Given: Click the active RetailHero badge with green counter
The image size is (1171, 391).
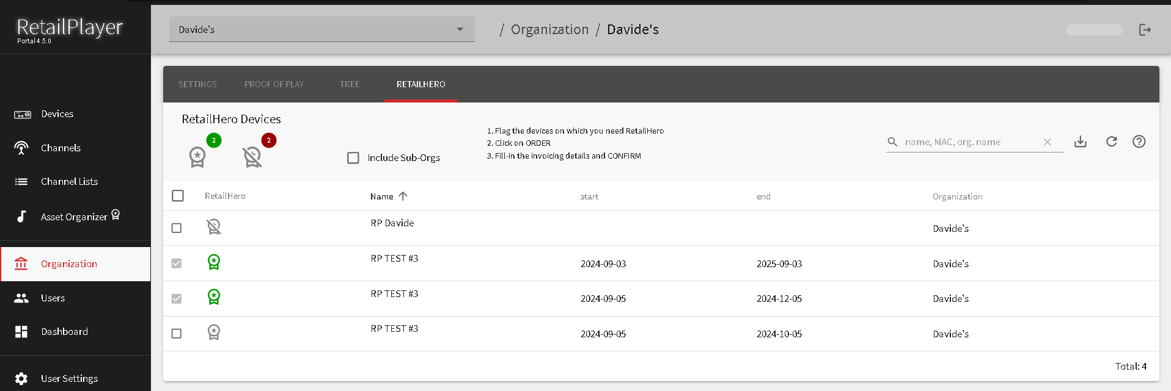Looking at the screenshot, I should tap(197, 157).
